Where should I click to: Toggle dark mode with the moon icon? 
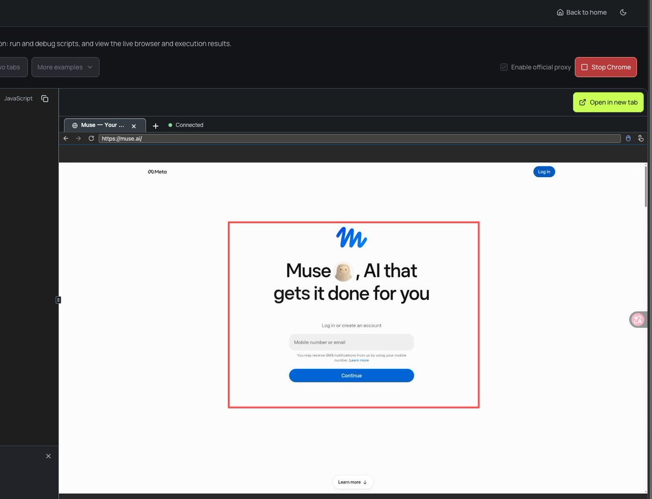click(x=623, y=13)
